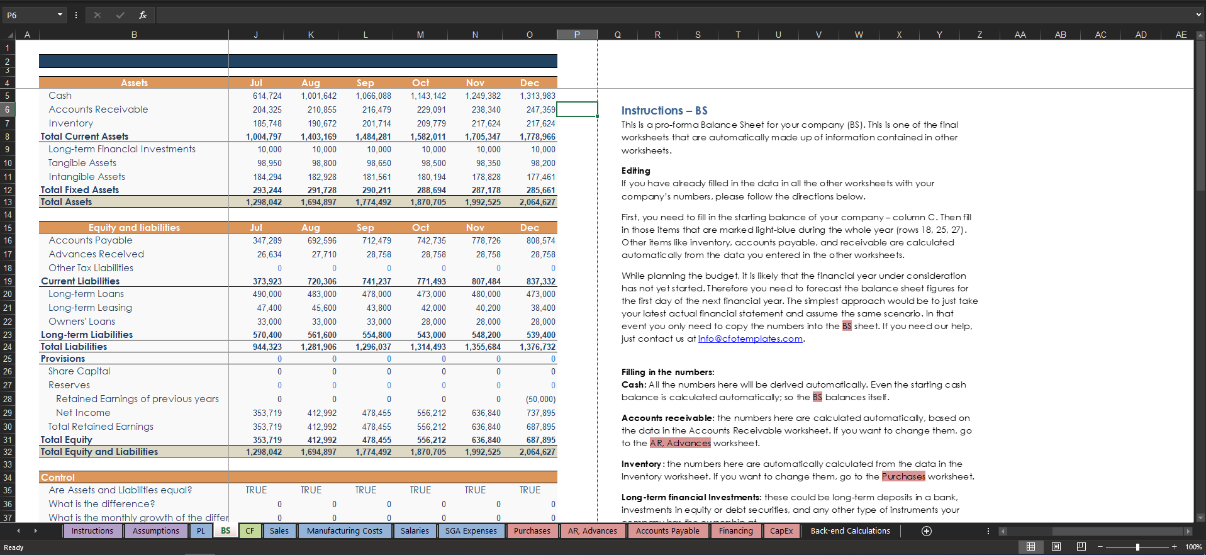Screen dimensions: 1206x555
Task: Switch to the CF sheet tab
Action: coord(250,531)
